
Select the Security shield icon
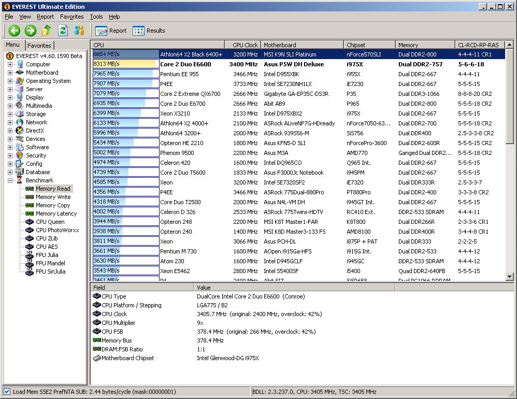coord(20,155)
